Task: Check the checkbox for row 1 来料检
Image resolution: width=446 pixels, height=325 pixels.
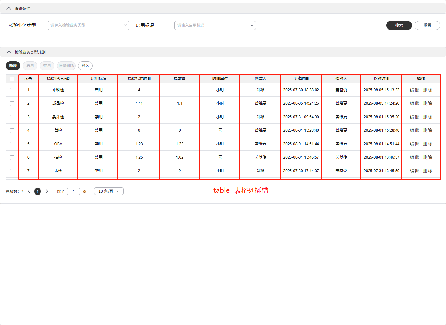Action: tap(12, 90)
